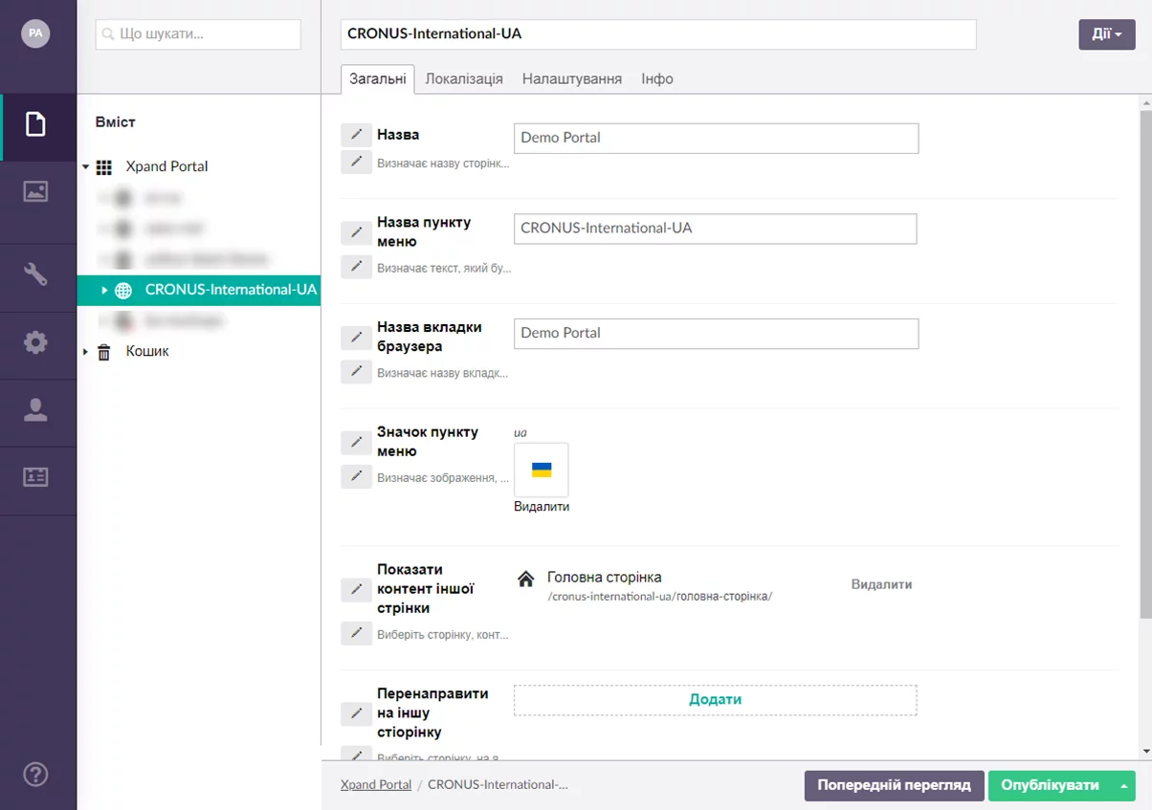Image resolution: width=1152 pixels, height=810 pixels.
Task: Click the Xpand Portal breadcrumb link
Action: click(x=376, y=785)
